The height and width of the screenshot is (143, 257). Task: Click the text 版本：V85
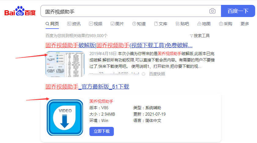click(99, 108)
